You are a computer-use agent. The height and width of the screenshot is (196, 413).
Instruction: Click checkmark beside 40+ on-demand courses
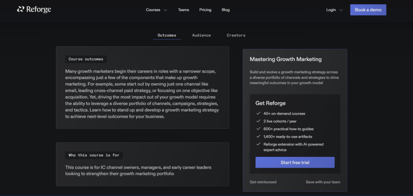coord(258,114)
